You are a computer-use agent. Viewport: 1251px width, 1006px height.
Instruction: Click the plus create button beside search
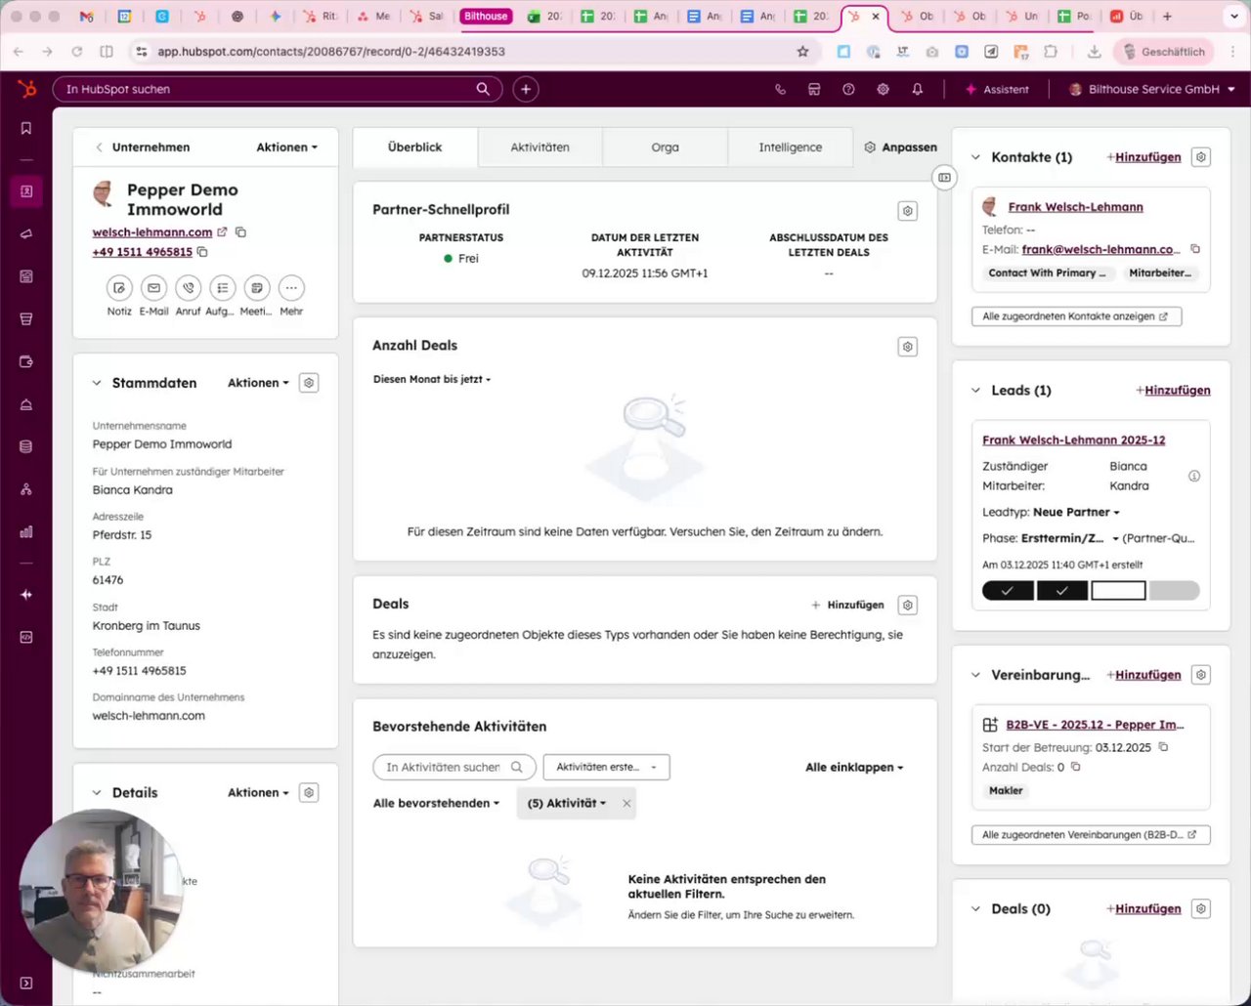coord(526,89)
